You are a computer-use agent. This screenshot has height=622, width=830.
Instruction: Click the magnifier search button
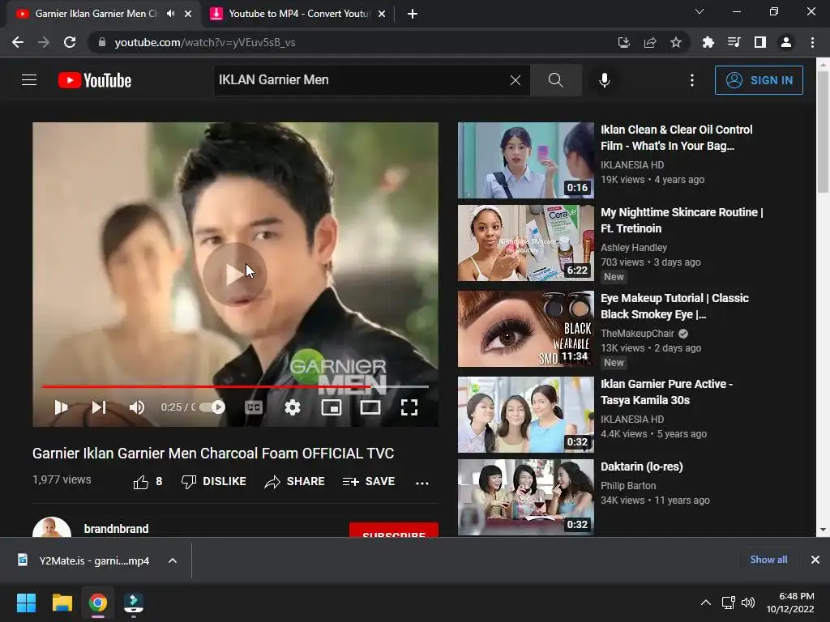coord(556,80)
